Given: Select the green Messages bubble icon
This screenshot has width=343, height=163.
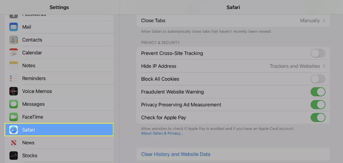Looking at the screenshot, I should click(x=14, y=104).
